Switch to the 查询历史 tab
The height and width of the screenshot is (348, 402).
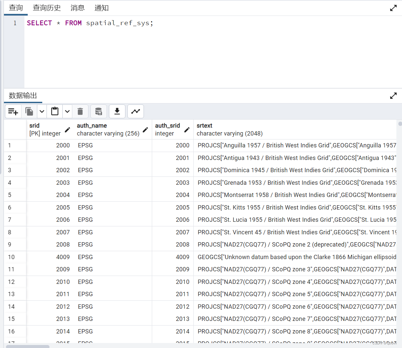pyautogui.click(x=47, y=8)
